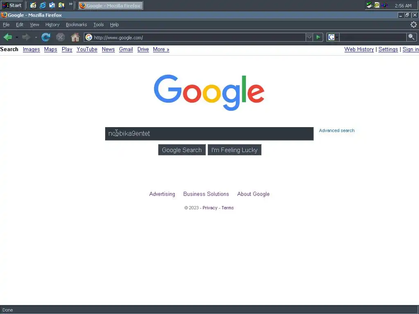Click the Sign in link

coord(410,49)
